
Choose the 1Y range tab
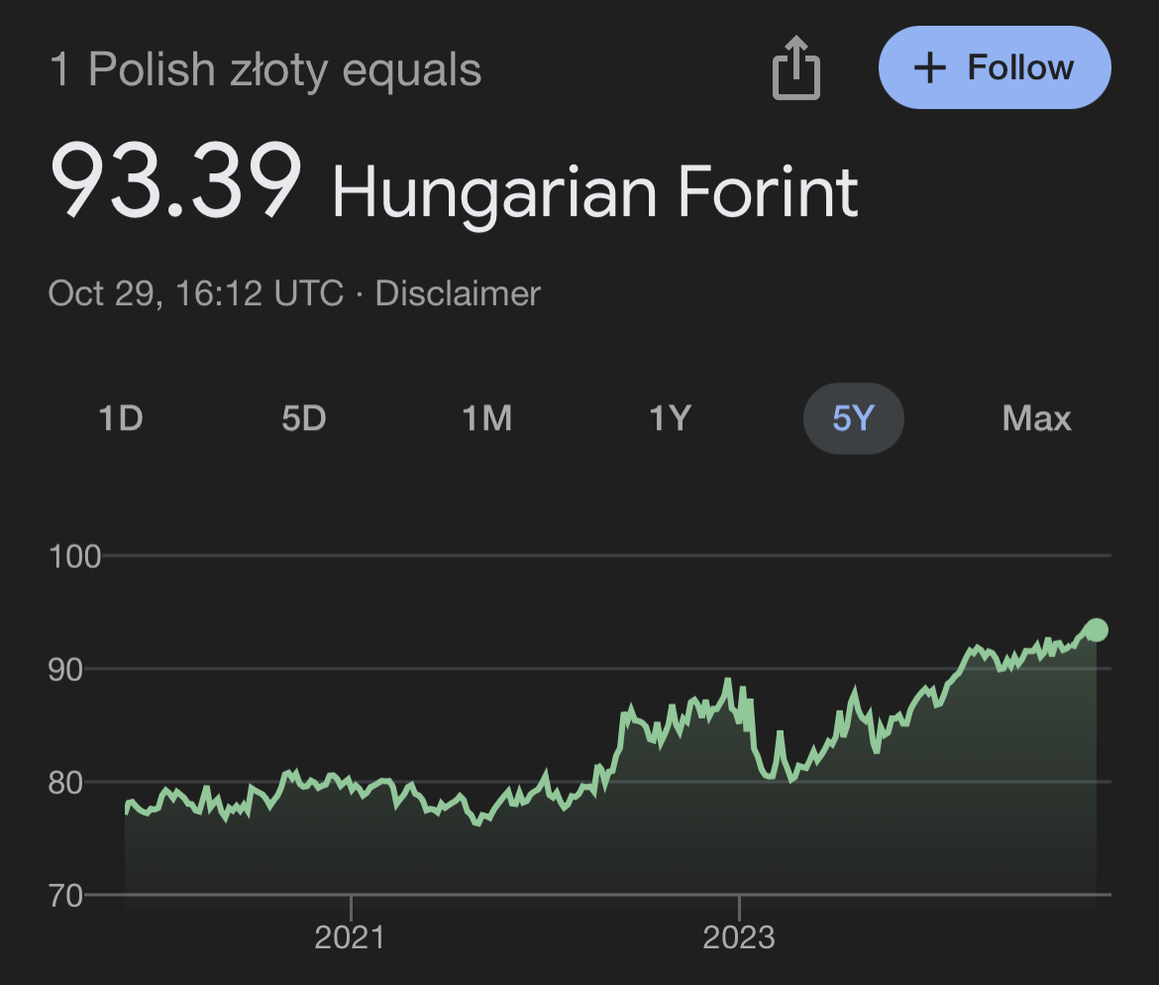(x=671, y=418)
